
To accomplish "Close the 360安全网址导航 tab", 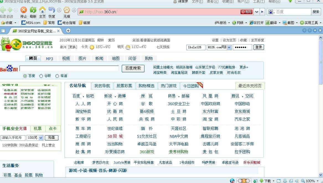I will [58, 31].
